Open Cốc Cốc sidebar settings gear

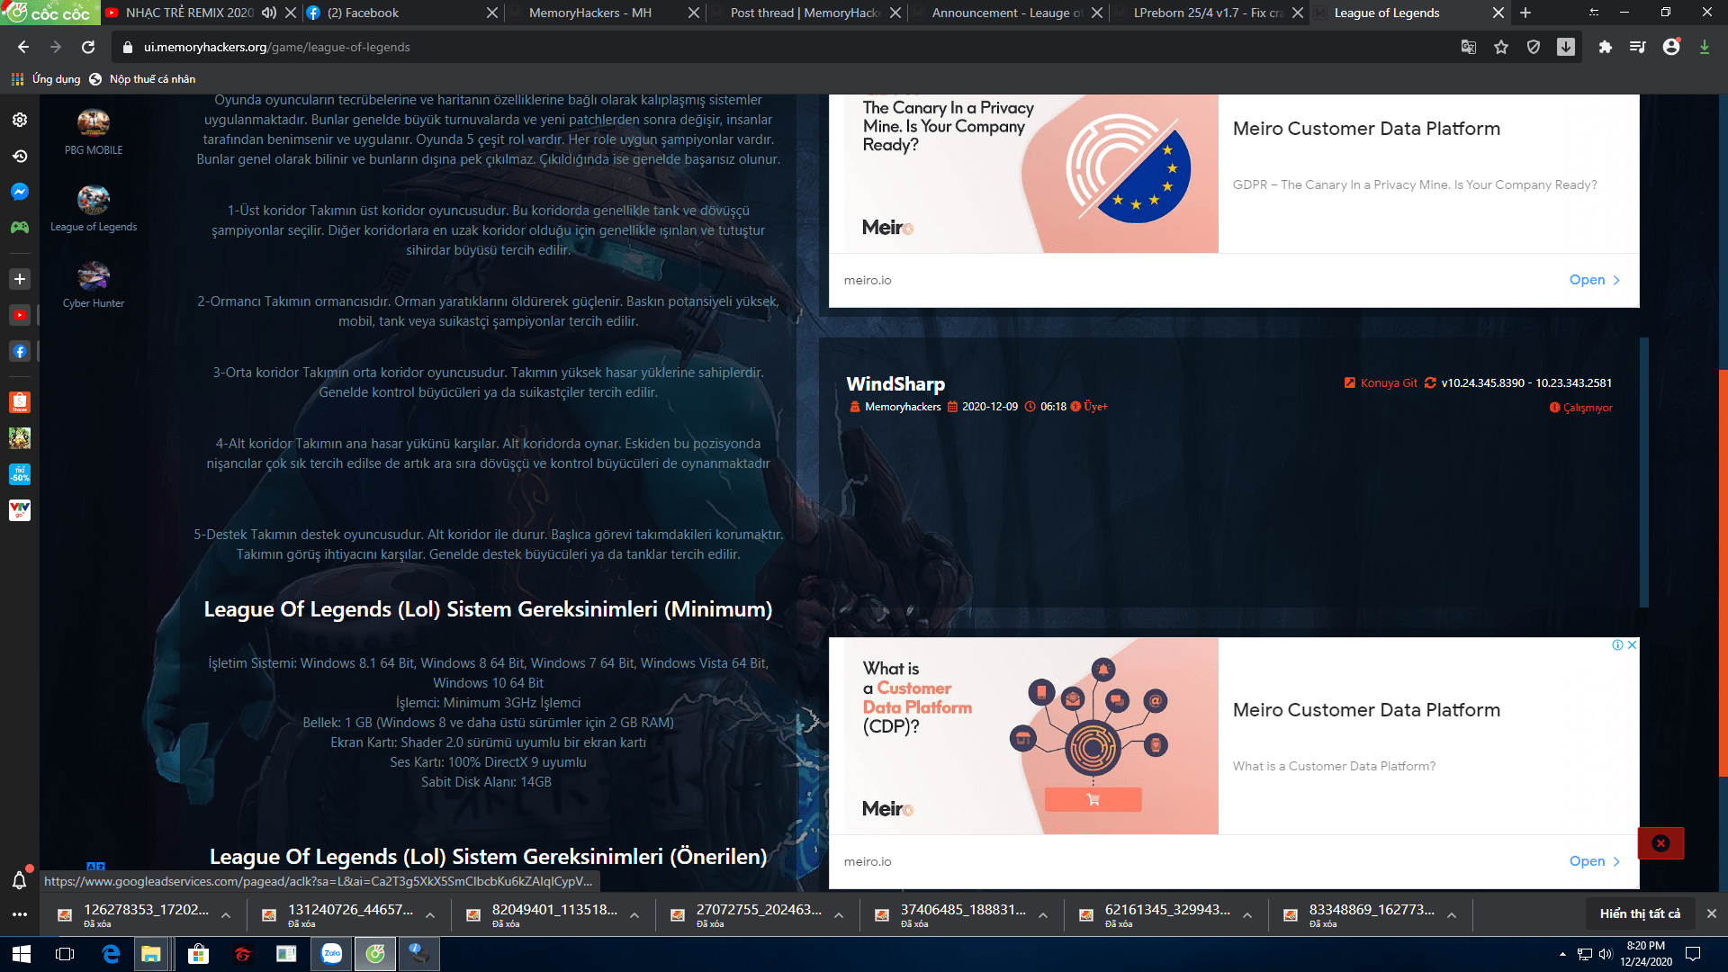[x=20, y=120]
